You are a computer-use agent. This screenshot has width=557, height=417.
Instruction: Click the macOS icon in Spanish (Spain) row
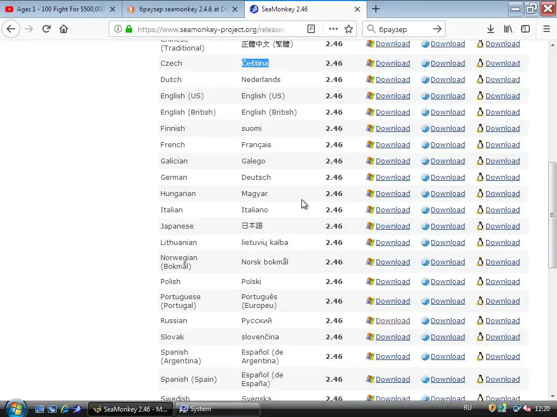click(425, 380)
